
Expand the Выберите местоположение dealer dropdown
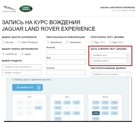[x=110, y=74]
